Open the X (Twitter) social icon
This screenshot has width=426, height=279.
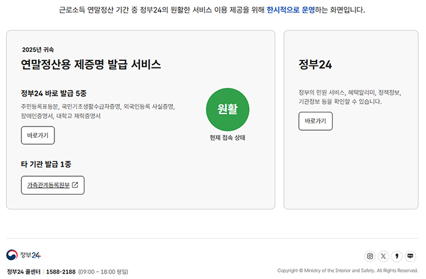[x=383, y=256]
